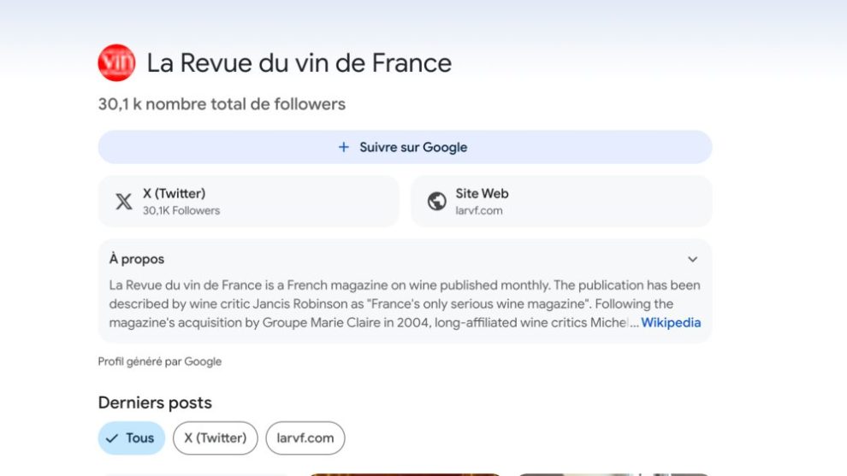Follow the Wikipedia link in the description
Screen dimensions: 847x476
[671, 323]
